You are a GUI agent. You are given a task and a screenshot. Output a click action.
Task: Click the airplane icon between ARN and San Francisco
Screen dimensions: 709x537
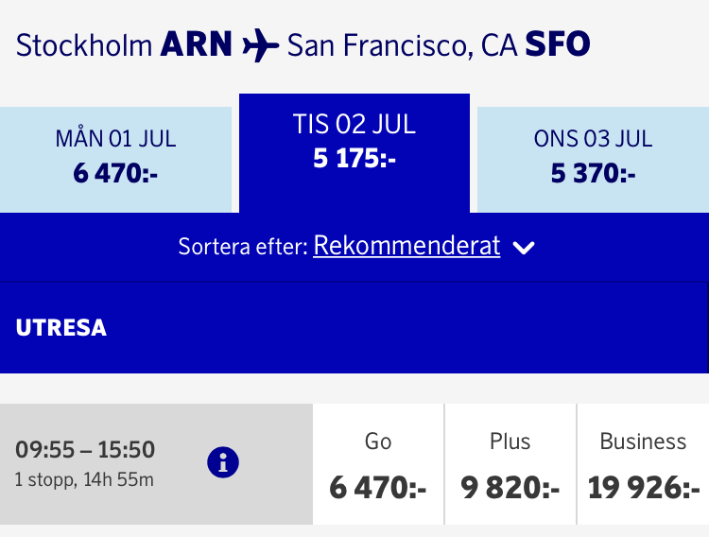tap(260, 45)
